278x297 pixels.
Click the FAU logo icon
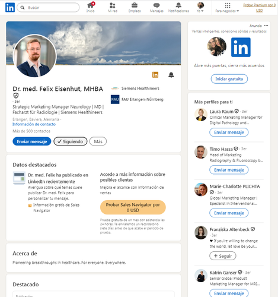tap(115, 99)
